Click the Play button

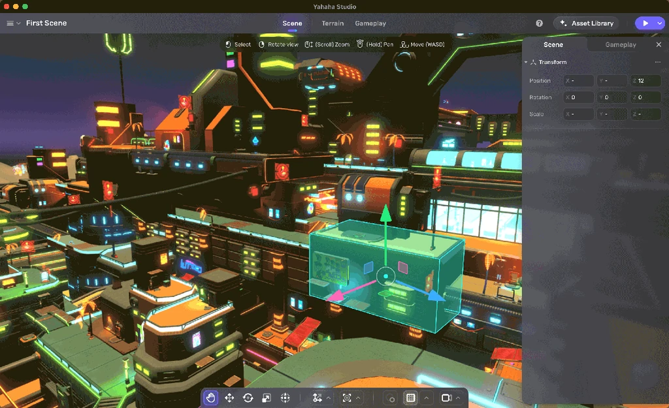(x=645, y=24)
